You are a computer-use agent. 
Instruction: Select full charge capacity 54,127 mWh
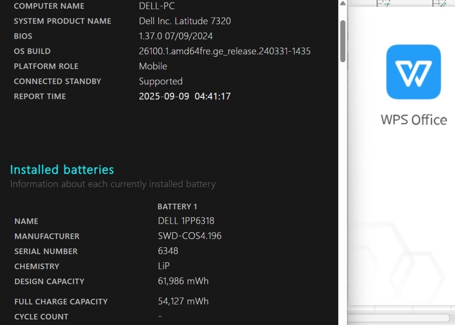[x=183, y=301]
